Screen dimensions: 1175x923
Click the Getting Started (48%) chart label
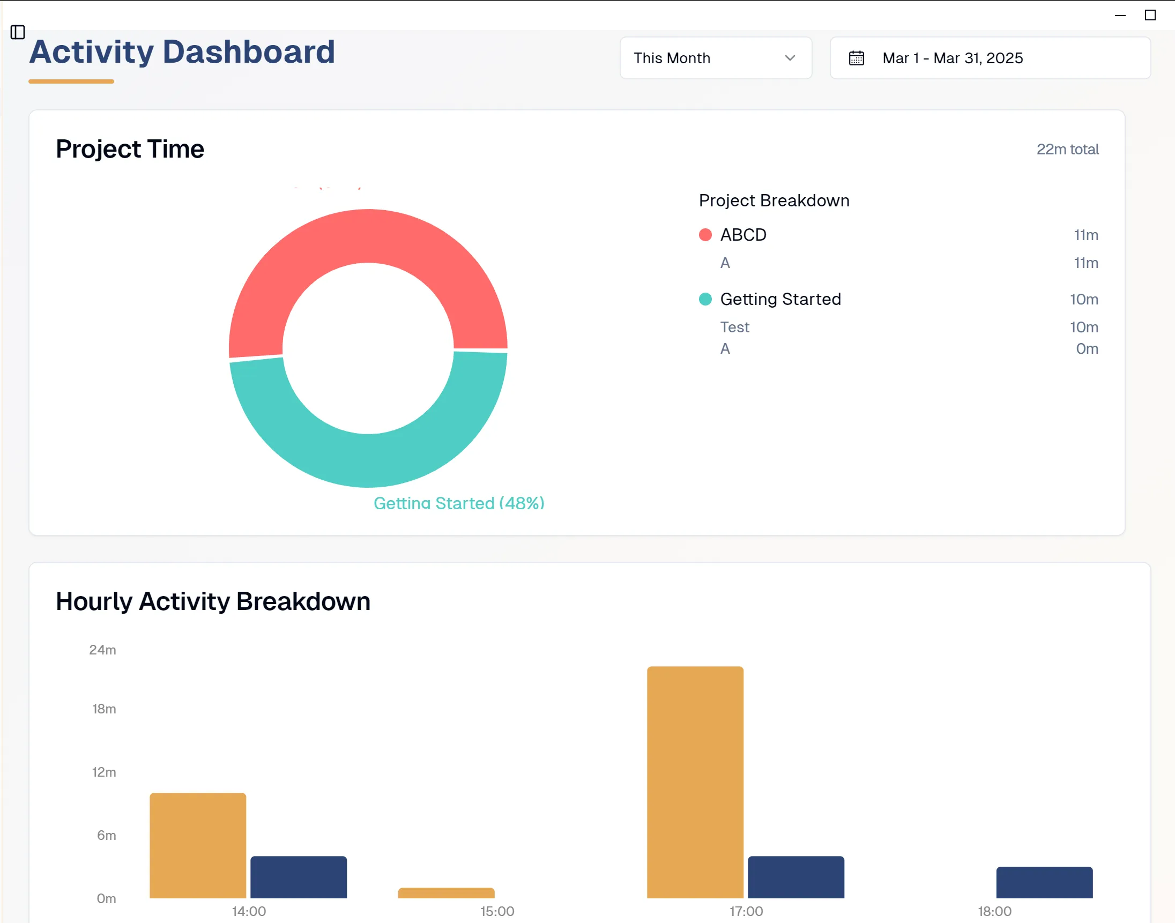459,503
